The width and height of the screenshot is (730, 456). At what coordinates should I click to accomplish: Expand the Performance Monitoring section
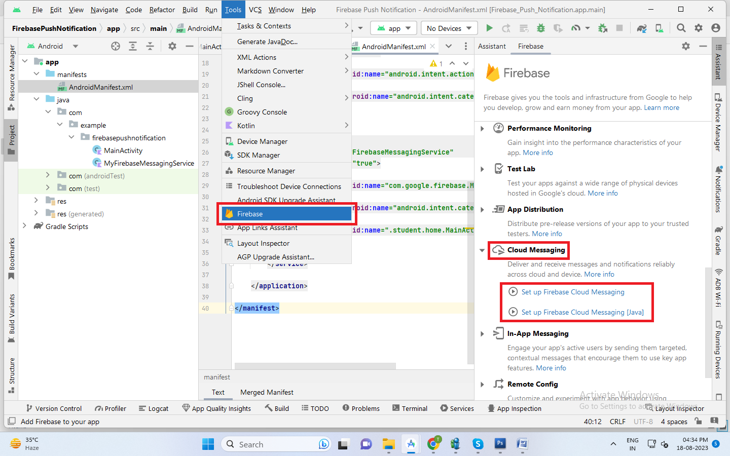482,129
